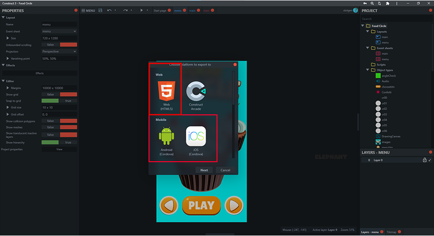Image resolution: width=434 pixels, height=236 pixels.
Task: Expand the Vanishing point property
Action: tap(8, 58)
